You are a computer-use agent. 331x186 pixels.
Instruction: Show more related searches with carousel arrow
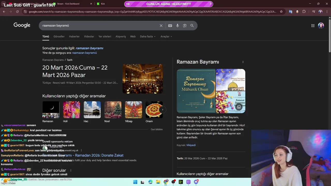162,110
